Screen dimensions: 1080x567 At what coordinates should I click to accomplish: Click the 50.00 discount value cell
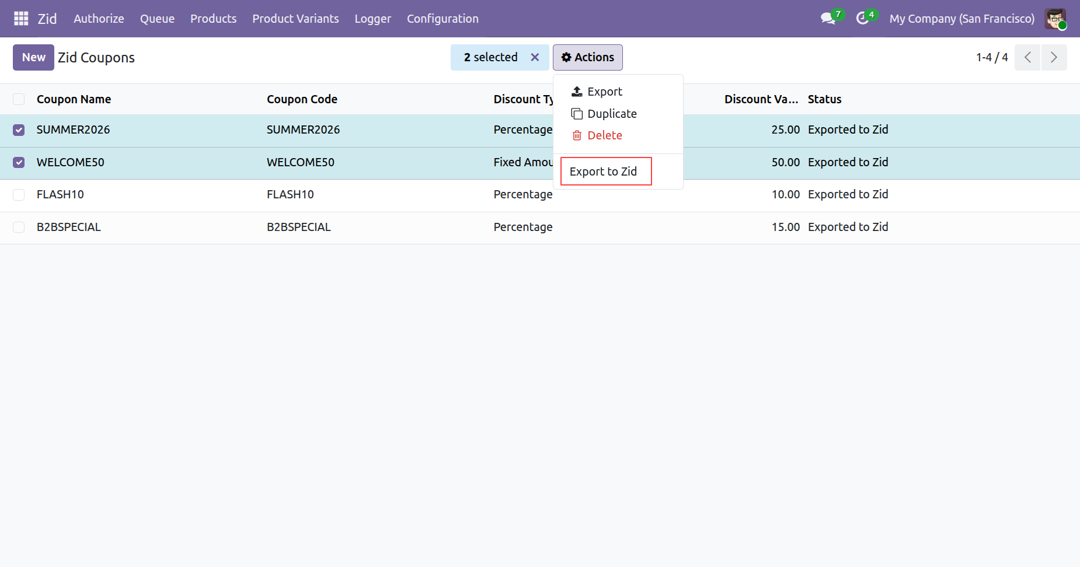coord(785,162)
